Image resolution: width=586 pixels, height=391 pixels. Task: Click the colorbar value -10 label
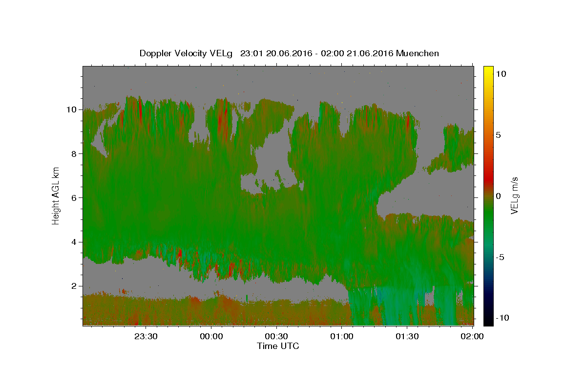[502, 318]
